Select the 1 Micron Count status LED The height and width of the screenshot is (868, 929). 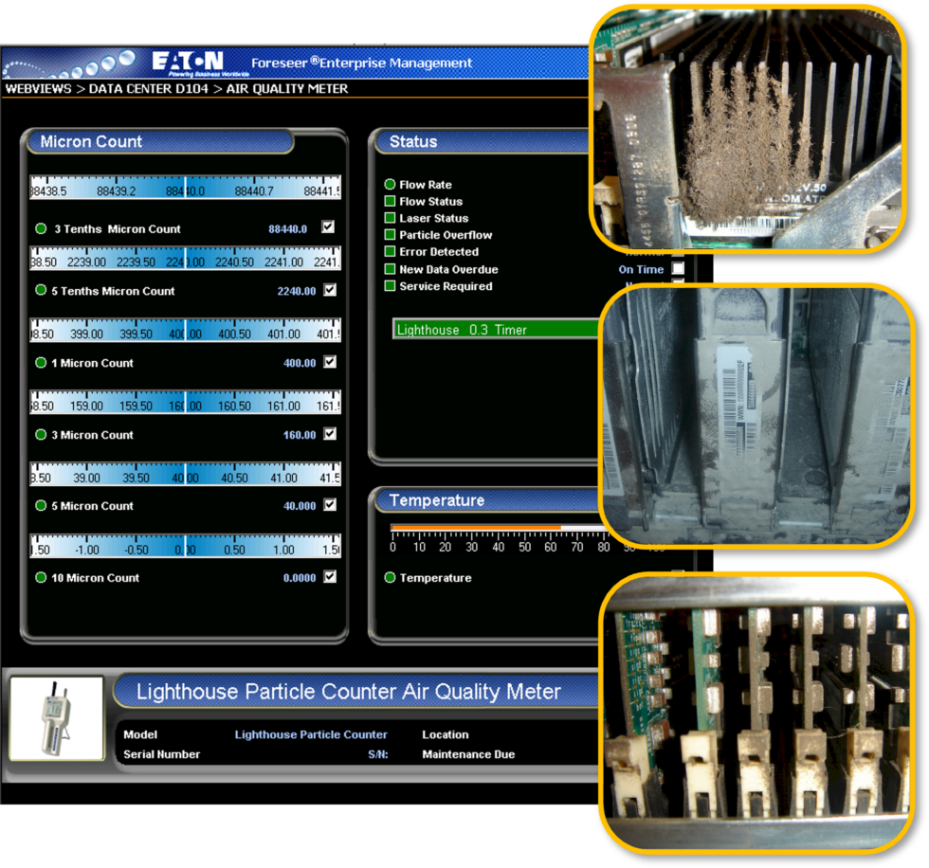coord(39,363)
